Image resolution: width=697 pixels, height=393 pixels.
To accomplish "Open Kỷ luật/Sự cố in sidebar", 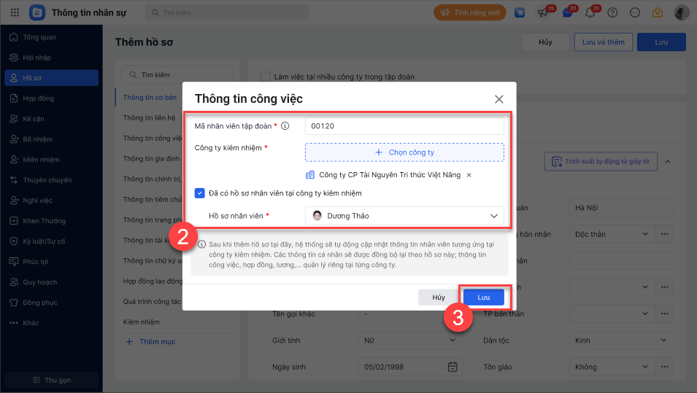I will [52, 241].
